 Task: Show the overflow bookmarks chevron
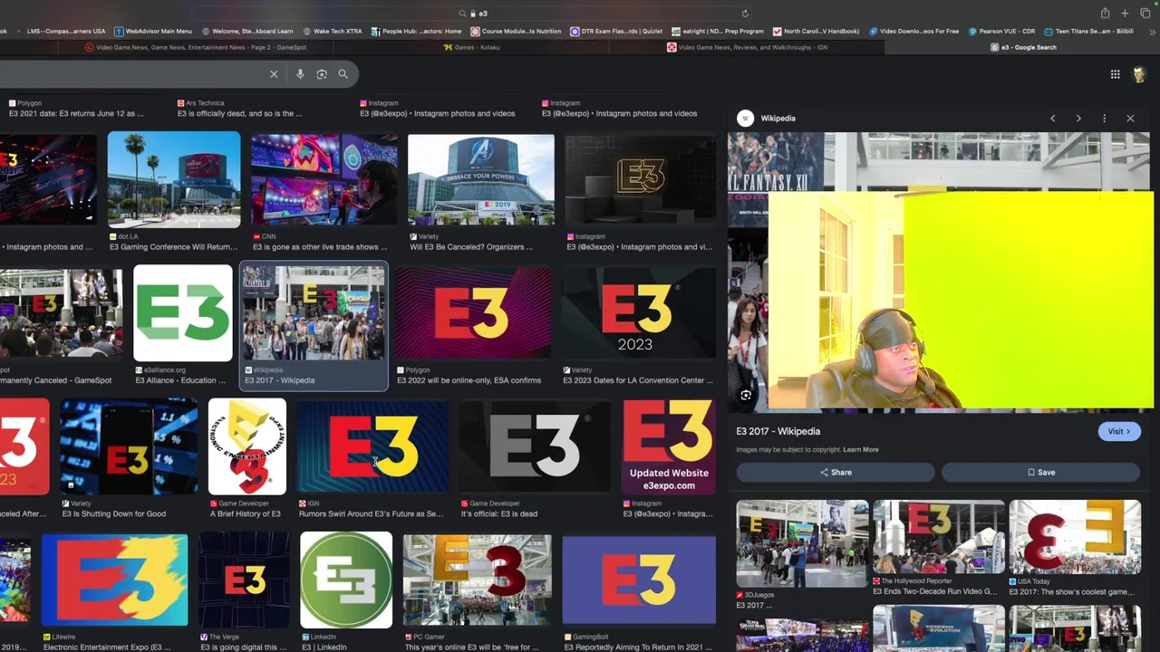[x=1152, y=31]
